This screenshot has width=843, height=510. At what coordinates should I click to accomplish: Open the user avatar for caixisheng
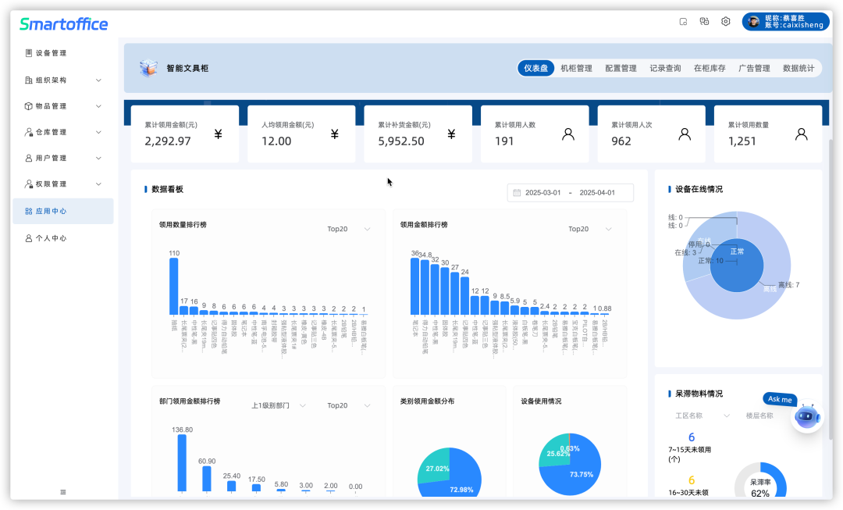click(x=754, y=22)
